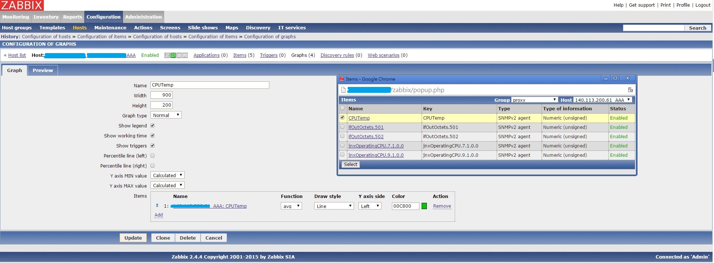
Task: Open the Inventory menu
Action: (46, 17)
